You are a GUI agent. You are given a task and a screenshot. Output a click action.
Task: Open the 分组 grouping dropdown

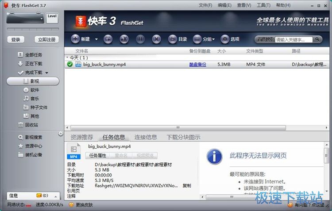204,39
